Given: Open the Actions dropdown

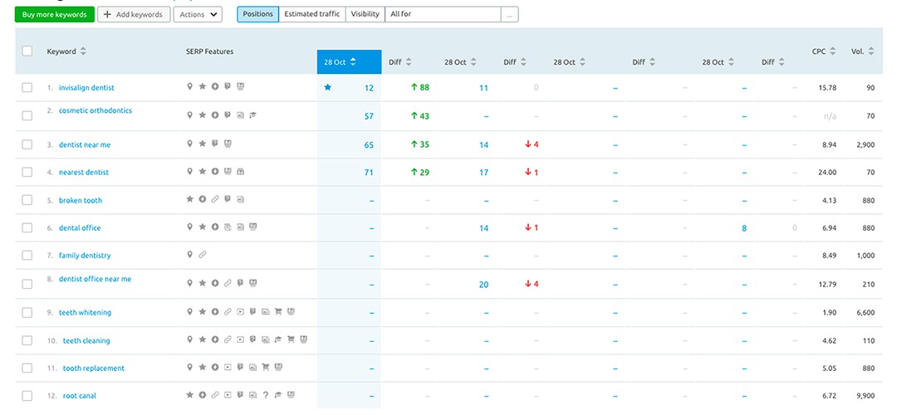Looking at the screenshot, I should click(198, 14).
